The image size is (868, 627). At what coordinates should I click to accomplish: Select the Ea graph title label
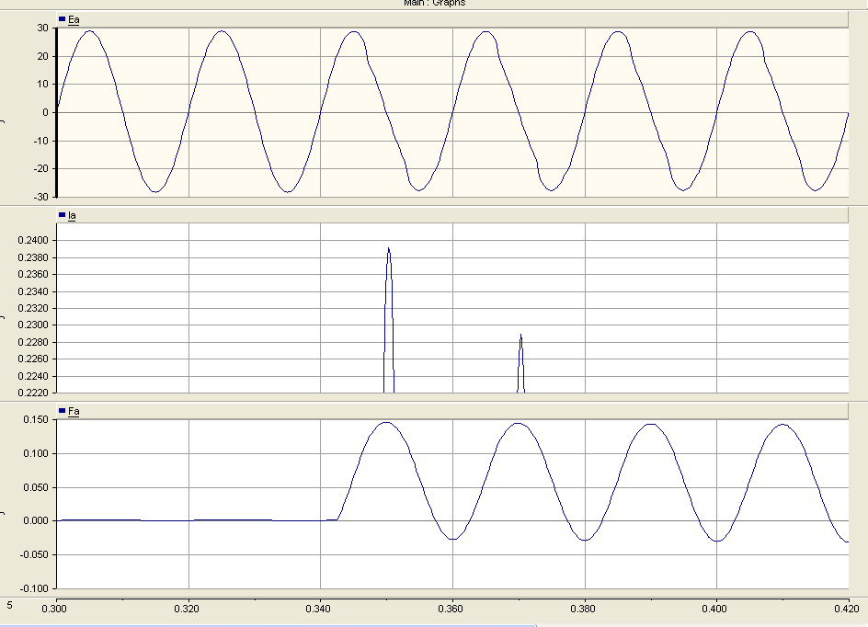74,20
